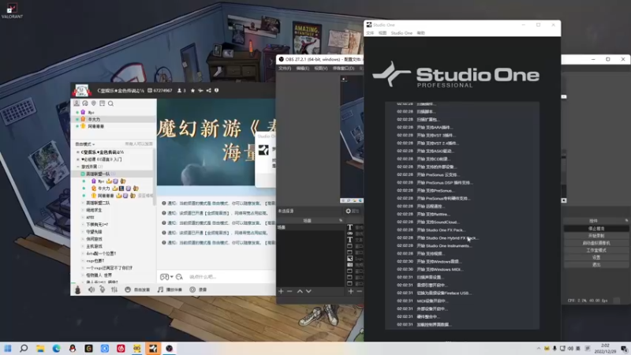Open the 文件 menu in Studio One
The height and width of the screenshot is (355, 631).
click(x=370, y=33)
